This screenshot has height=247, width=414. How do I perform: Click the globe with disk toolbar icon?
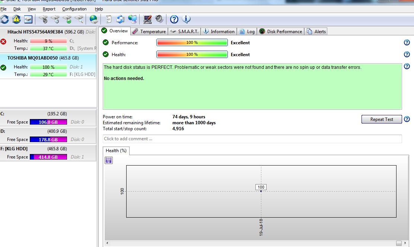(93, 19)
